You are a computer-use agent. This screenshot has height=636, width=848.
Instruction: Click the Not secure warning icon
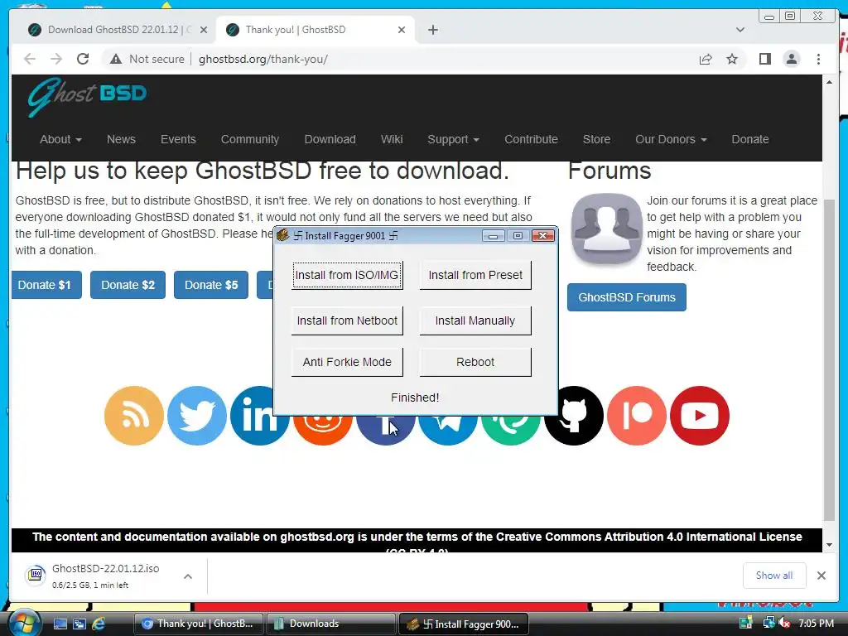(x=116, y=59)
